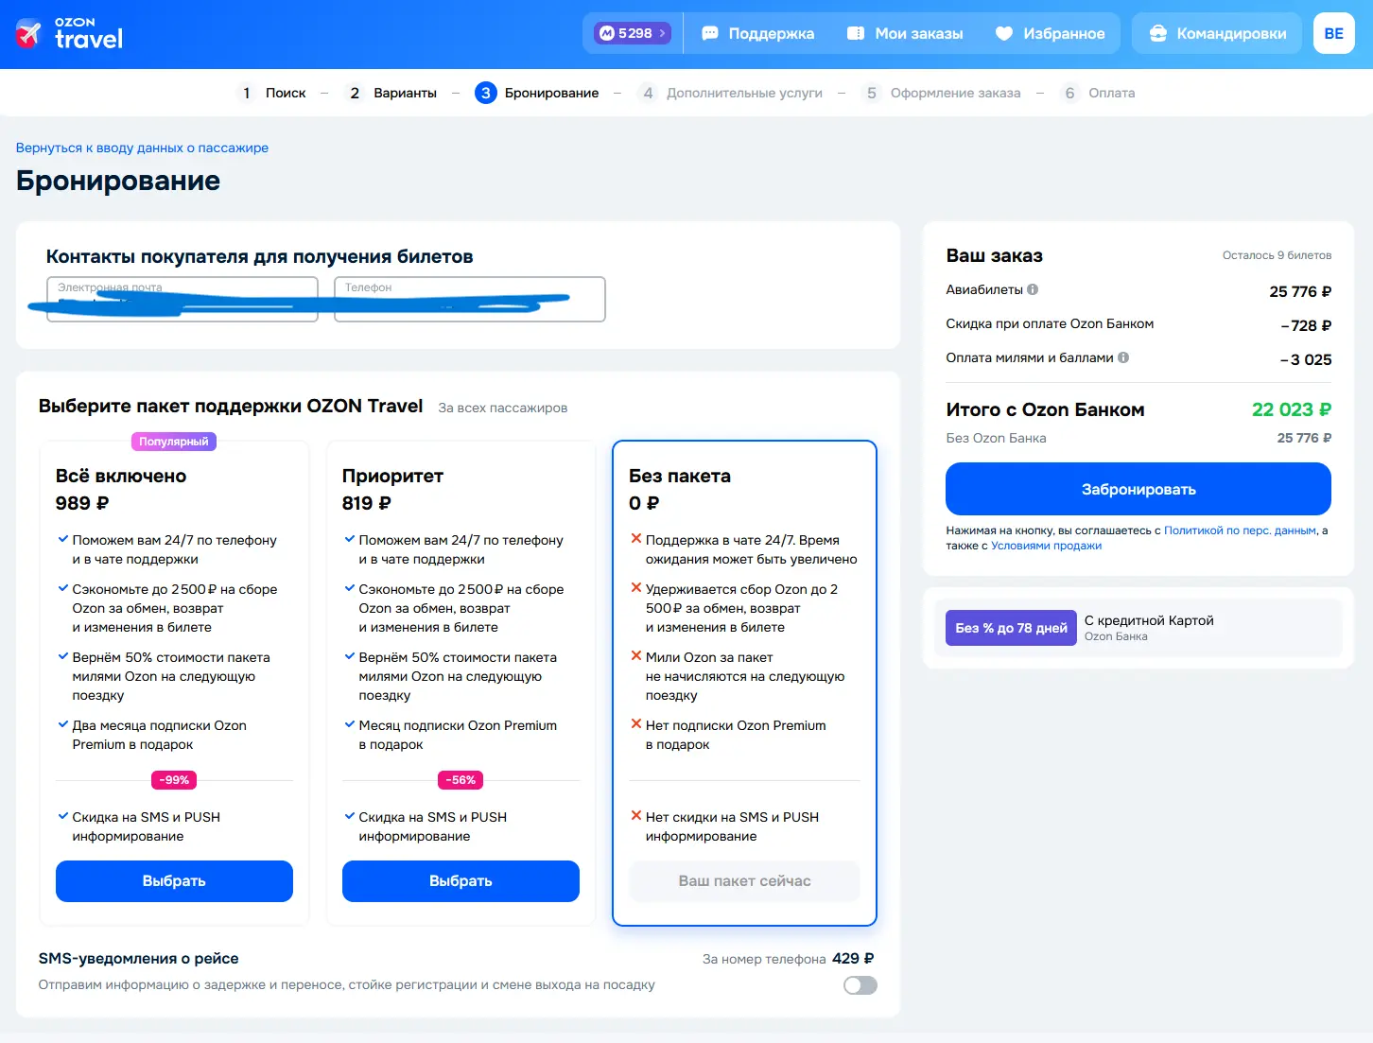Click the Мои заказы ticket icon
This screenshot has height=1043, width=1373.
[x=856, y=33]
